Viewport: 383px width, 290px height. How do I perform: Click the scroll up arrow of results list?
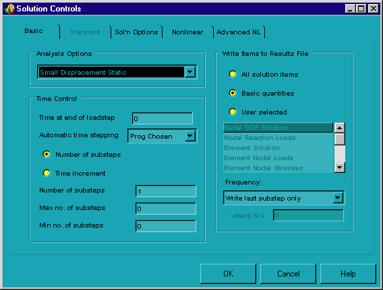[340, 128]
